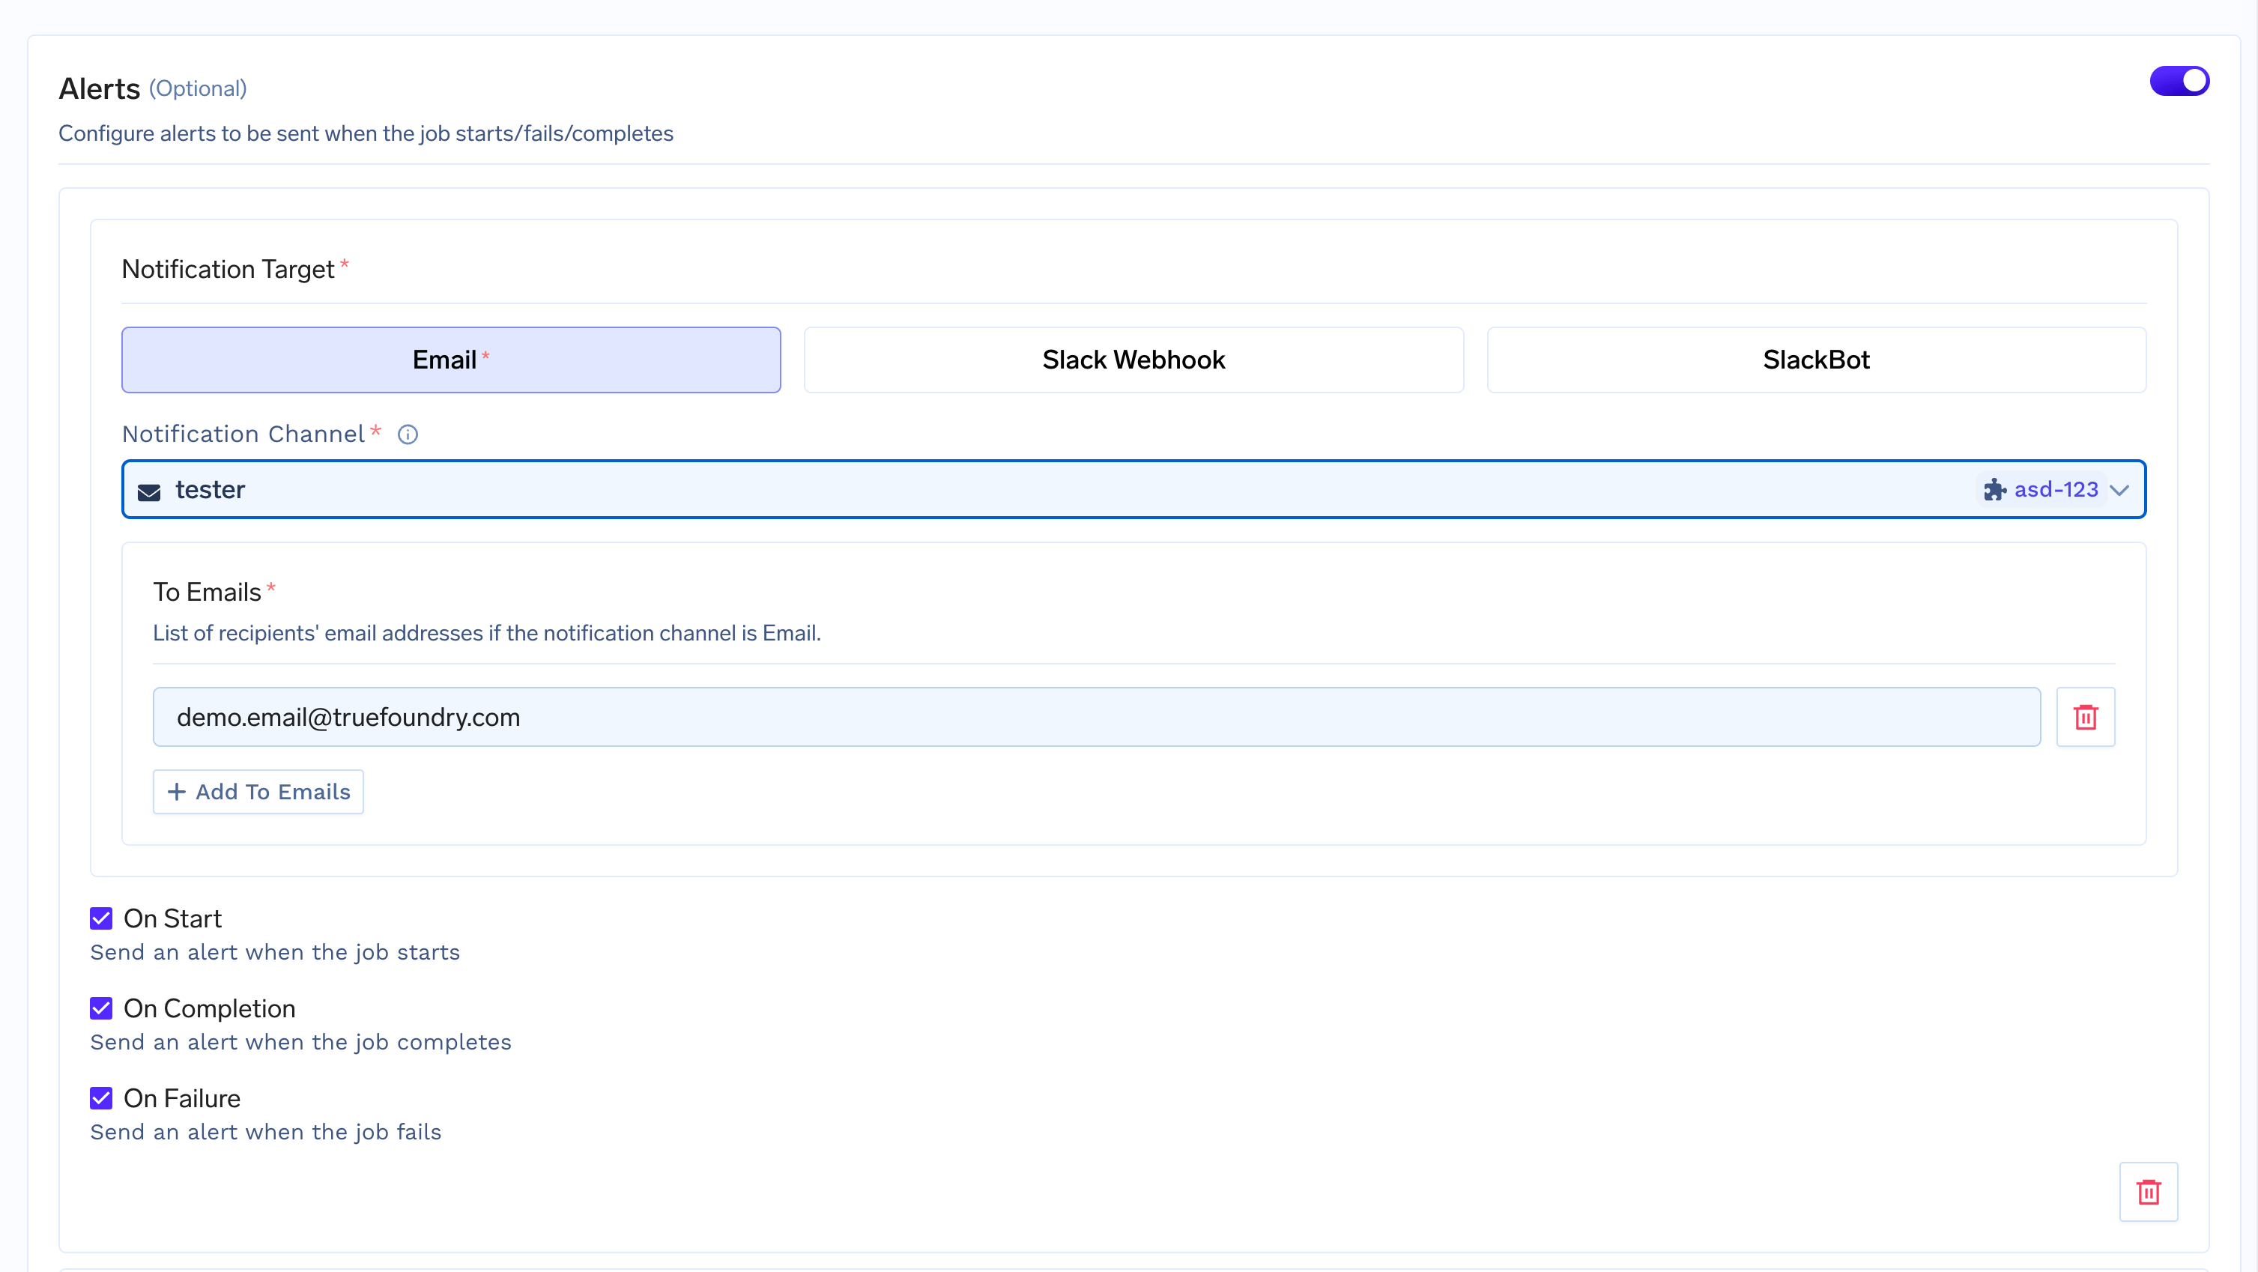Delete the demo.email@truefoundry.com entry
This screenshot has height=1272, width=2258.
point(2086,717)
